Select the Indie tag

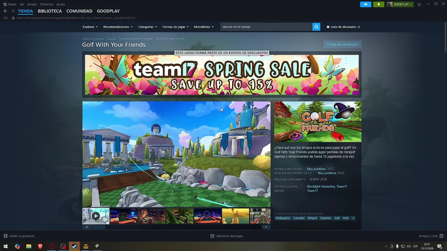pos(346,218)
